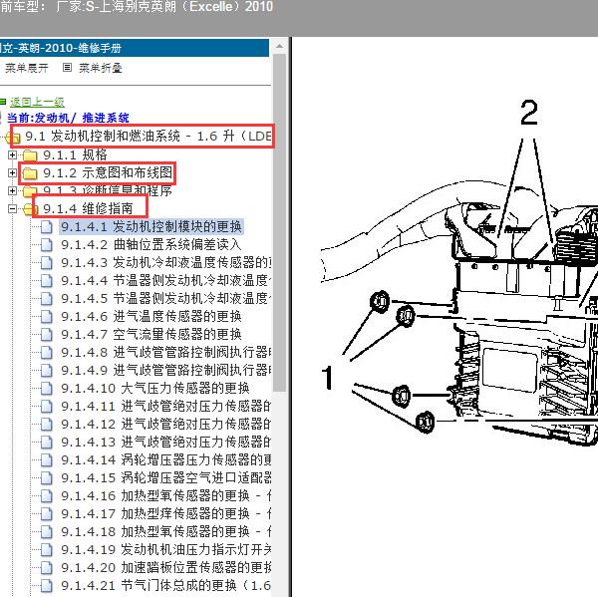
Task: Open 9.1.4.20 加速踏板位置传感器 entry
Action: pos(165,567)
